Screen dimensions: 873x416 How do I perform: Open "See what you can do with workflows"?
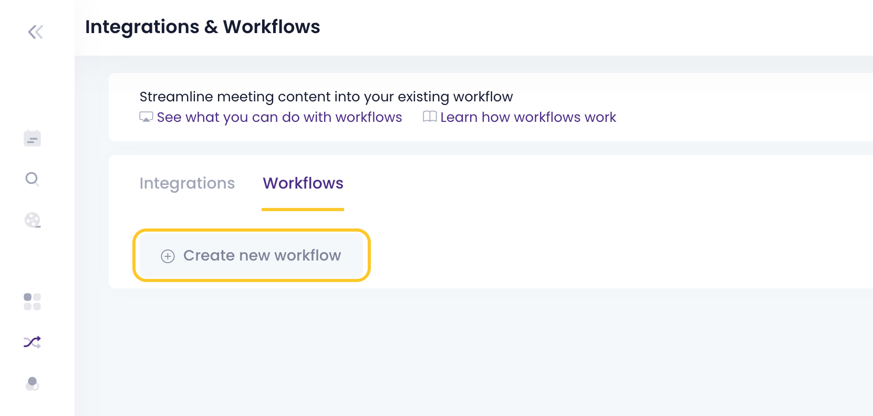(x=279, y=117)
